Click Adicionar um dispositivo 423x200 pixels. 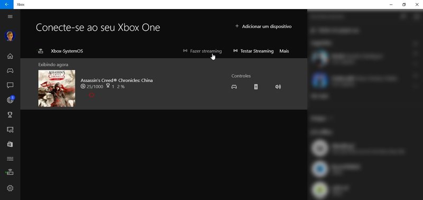263,26
